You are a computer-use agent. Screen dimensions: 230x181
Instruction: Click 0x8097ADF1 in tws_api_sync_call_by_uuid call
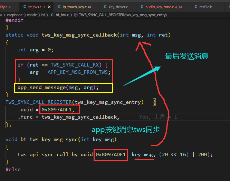(x=111, y=154)
